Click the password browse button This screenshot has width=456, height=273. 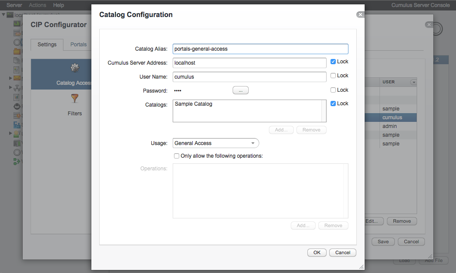(x=240, y=90)
